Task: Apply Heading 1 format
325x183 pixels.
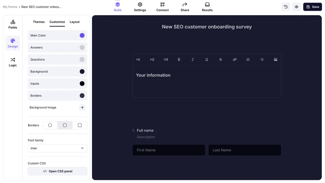Action: coord(138,59)
